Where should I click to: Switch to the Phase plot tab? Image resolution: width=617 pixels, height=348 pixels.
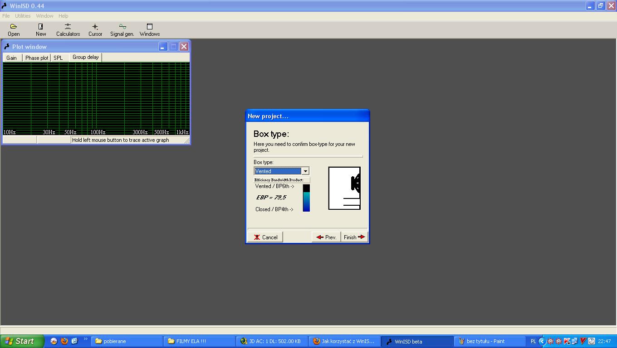tap(37, 58)
